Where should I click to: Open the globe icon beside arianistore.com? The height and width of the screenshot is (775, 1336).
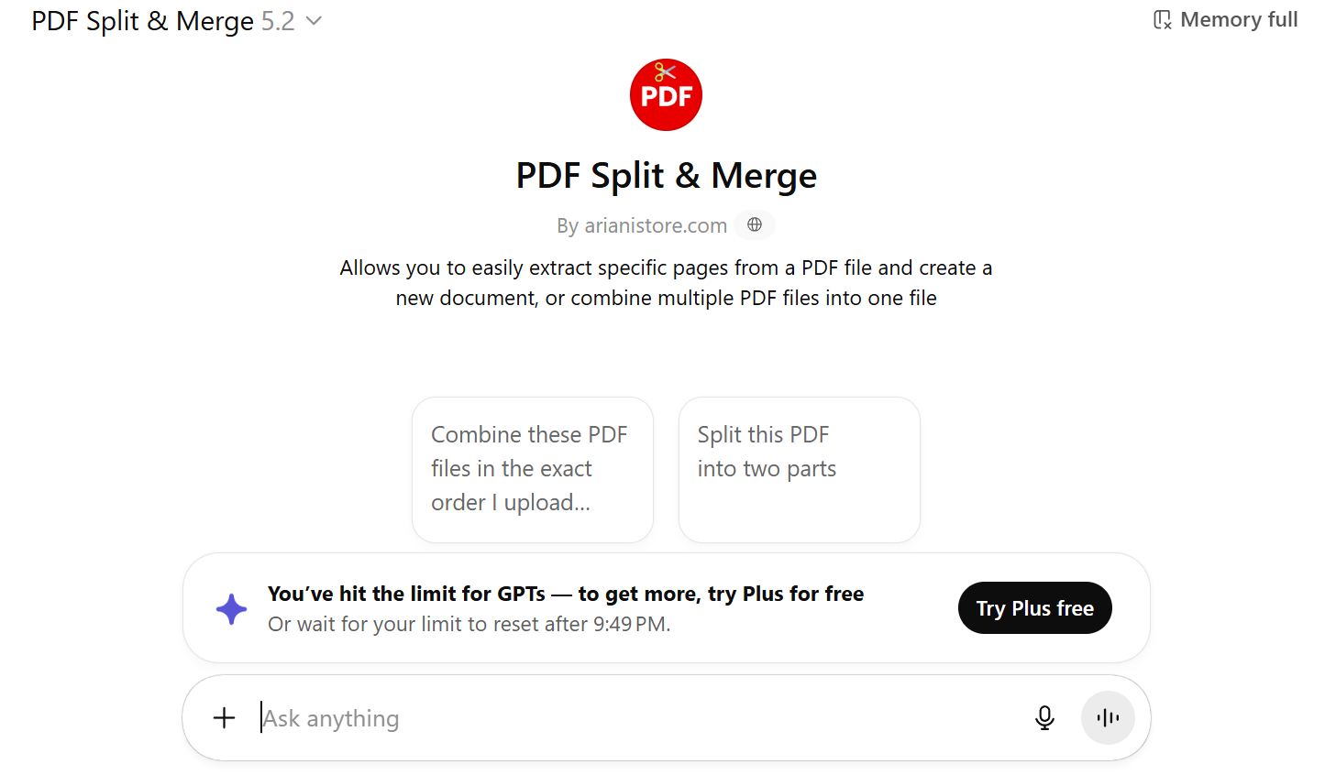(x=754, y=224)
